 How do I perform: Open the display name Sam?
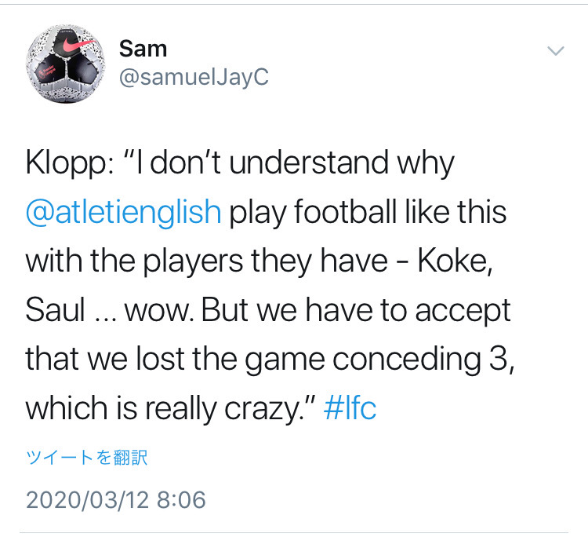(143, 49)
